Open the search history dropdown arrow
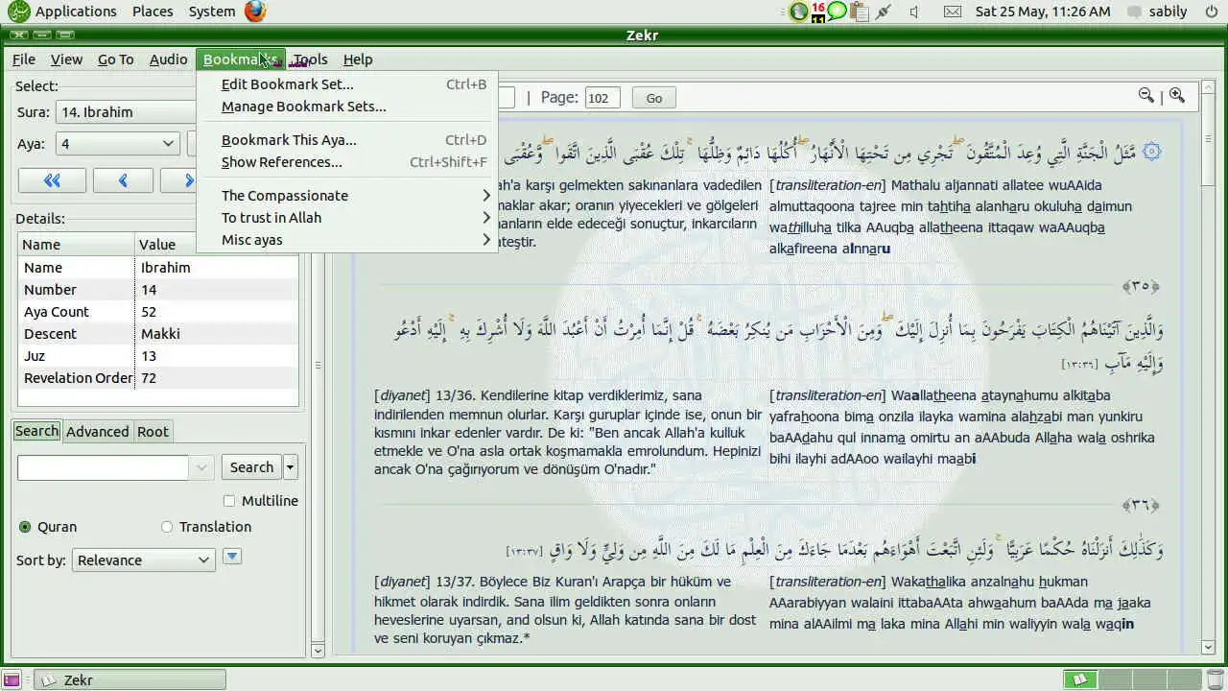The height and width of the screenshot is (691, 1228). [201, 467]
